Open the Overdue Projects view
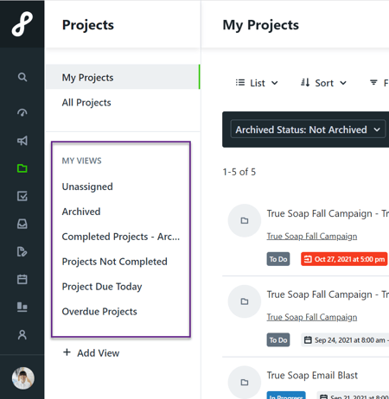 pyautogui.click(x=99, y=312)
